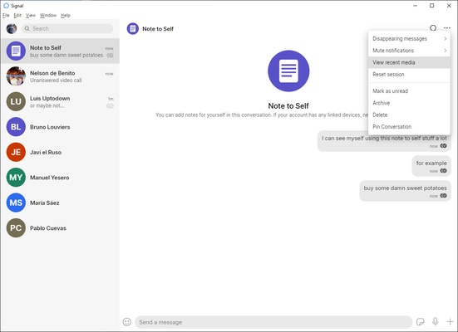Select the MY avatar for Manuel Yesero
Screen dimensions: 458x332
pyautogui.click(x=16, y=178)
